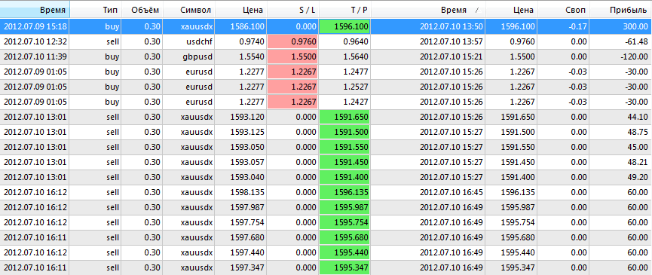Click the profit value 300.00
Viewport: 652px width, 275px height.
[x=635, y=27]
